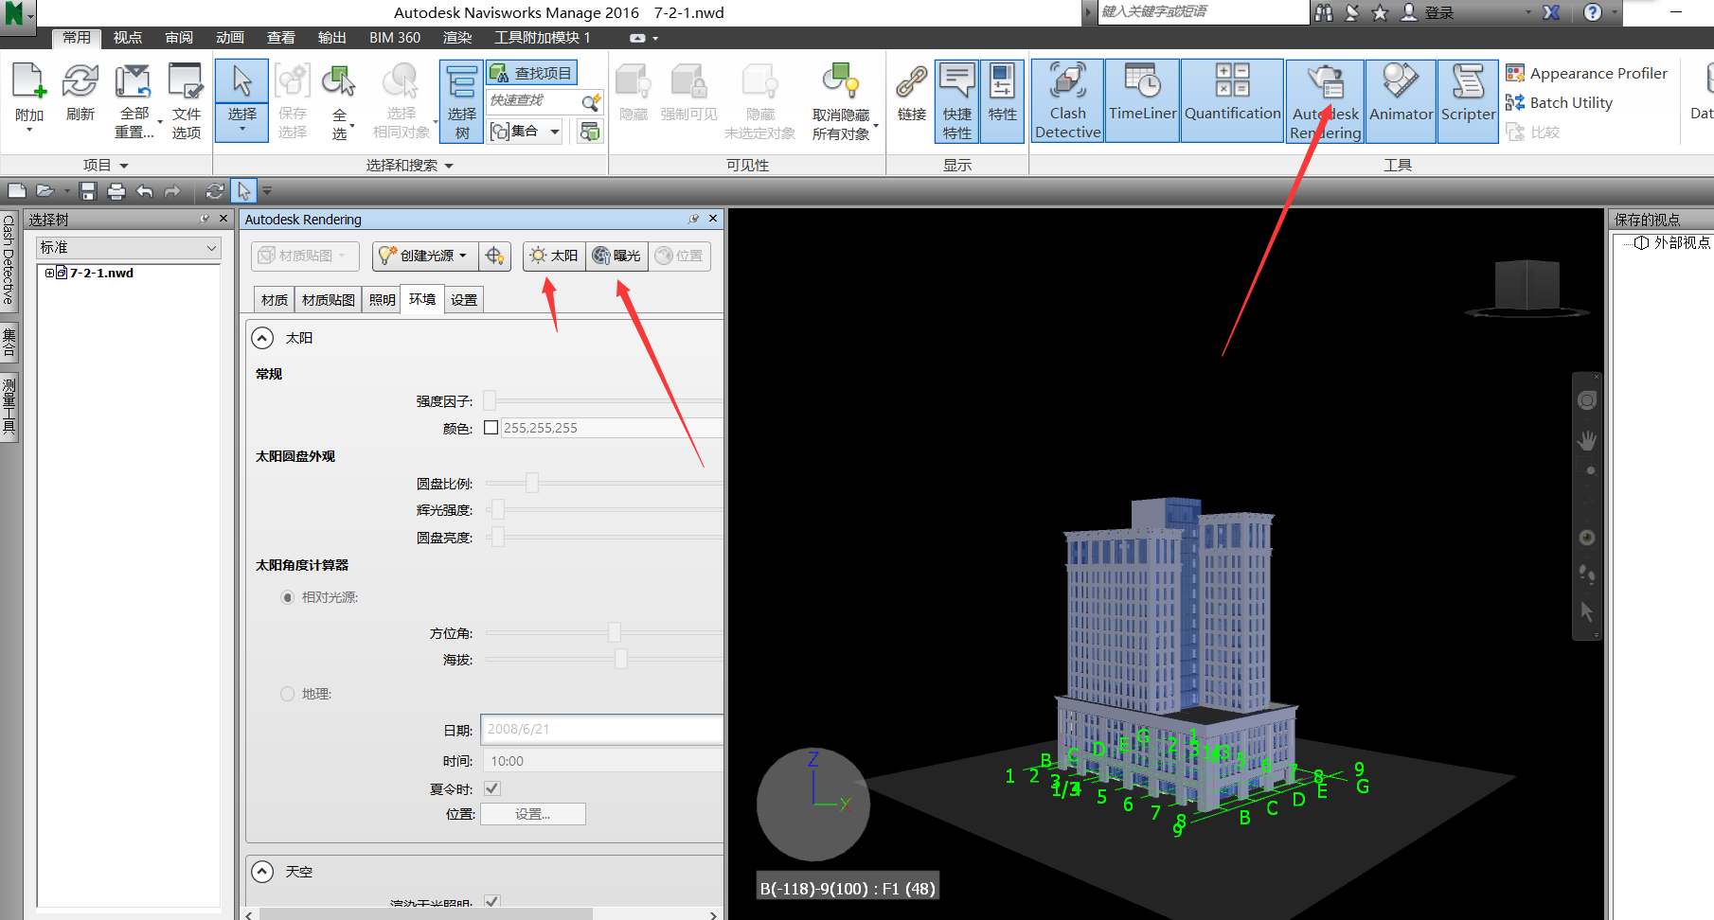Click the undo arrow in quick access toolbar
The image size is (1714, 920).
(144, 191)
